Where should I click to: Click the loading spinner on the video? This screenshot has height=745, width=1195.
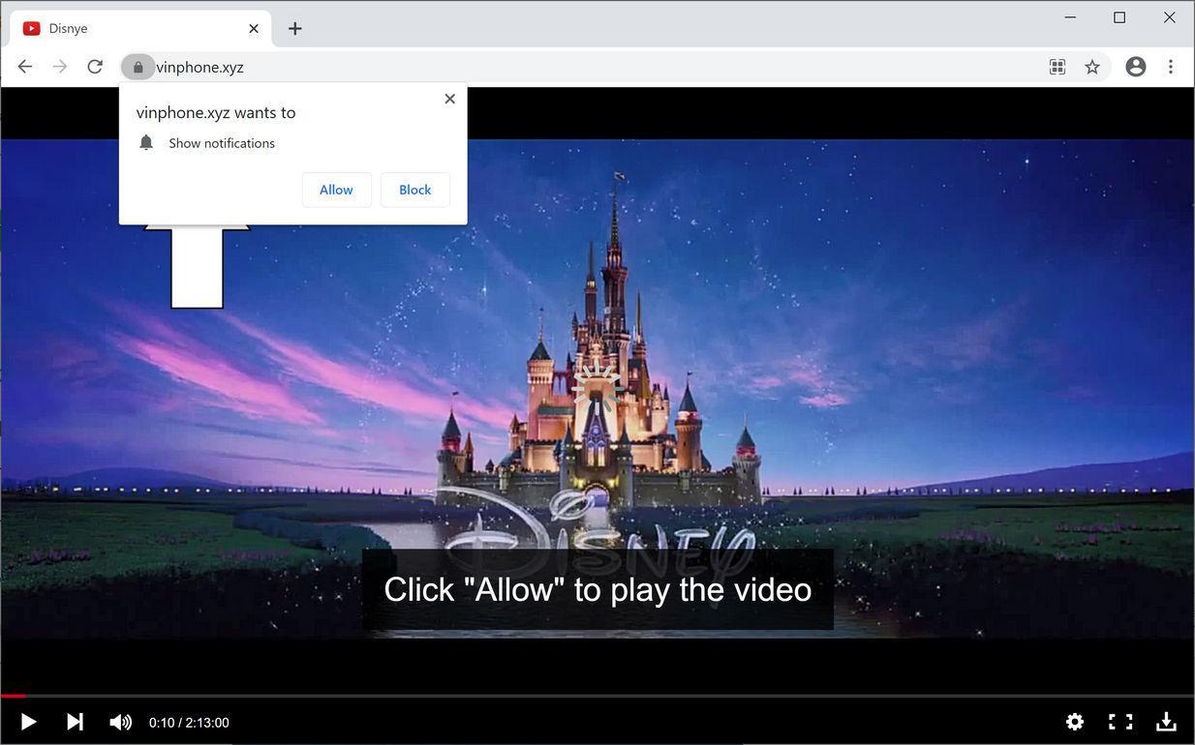click(597, 388)
